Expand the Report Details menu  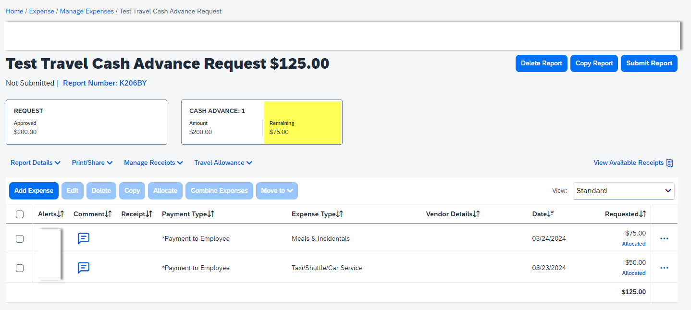pyautogui.click(x=36, y=162)
